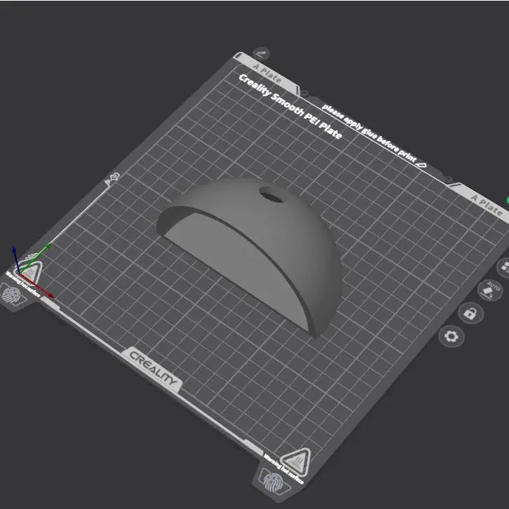
Task: Open plate settings gear icon
Action: pos(452,337)
